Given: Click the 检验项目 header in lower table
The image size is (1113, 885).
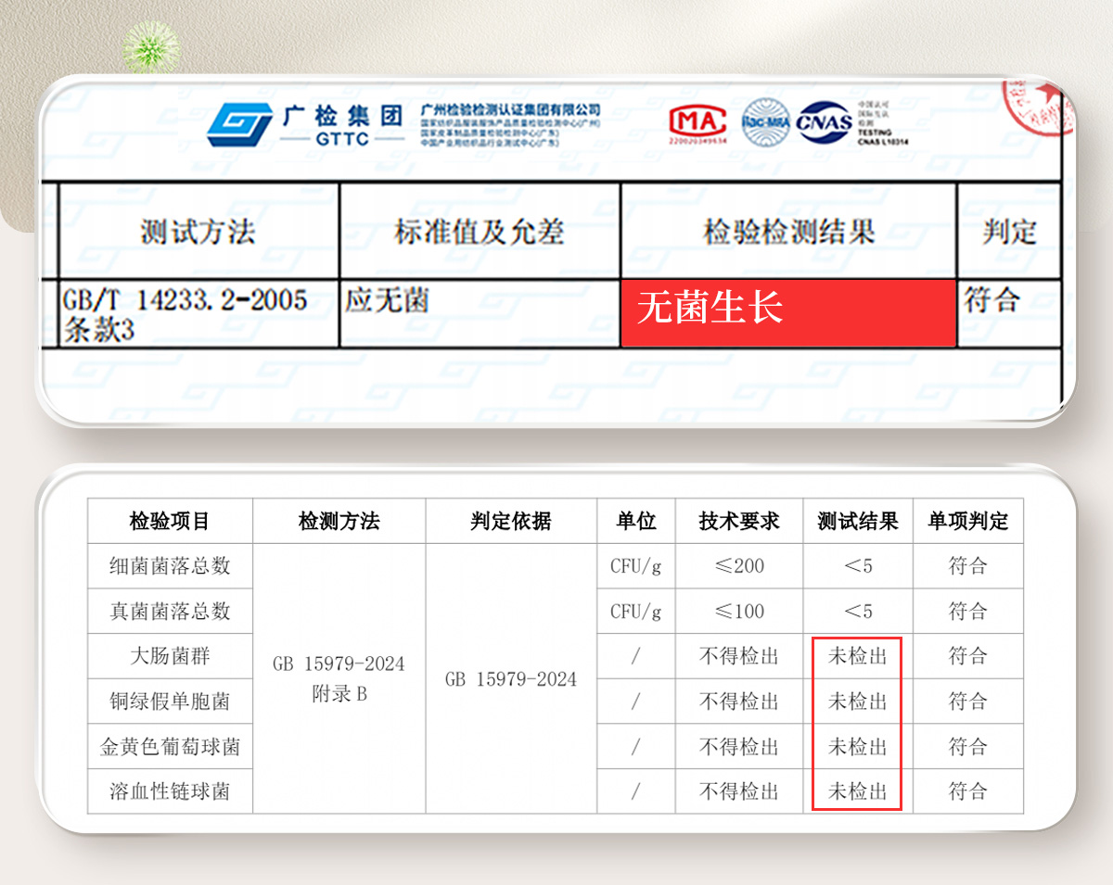Looking at the screenshot, I should [x=170, y=521].
